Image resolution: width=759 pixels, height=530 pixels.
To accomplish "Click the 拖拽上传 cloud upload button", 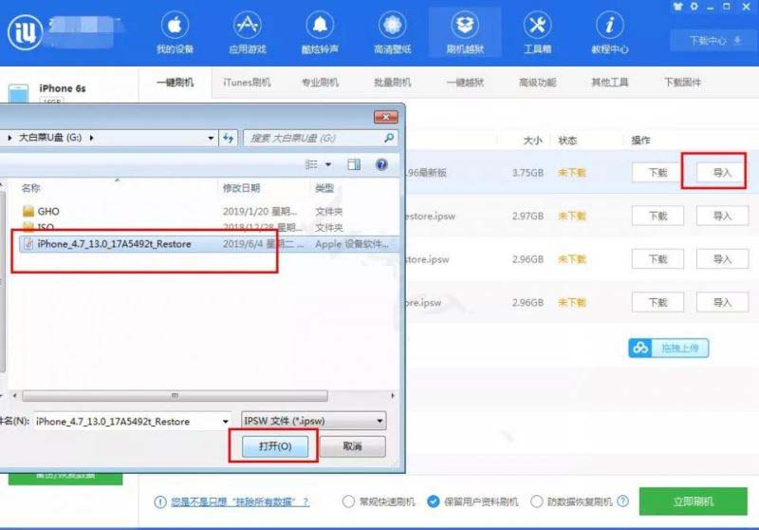I will click(x=669, y=348).
